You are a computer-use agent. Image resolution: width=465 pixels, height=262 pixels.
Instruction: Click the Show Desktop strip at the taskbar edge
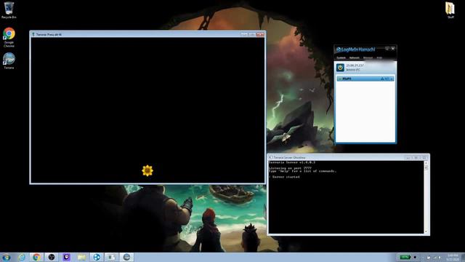click(x=464, y=257)
